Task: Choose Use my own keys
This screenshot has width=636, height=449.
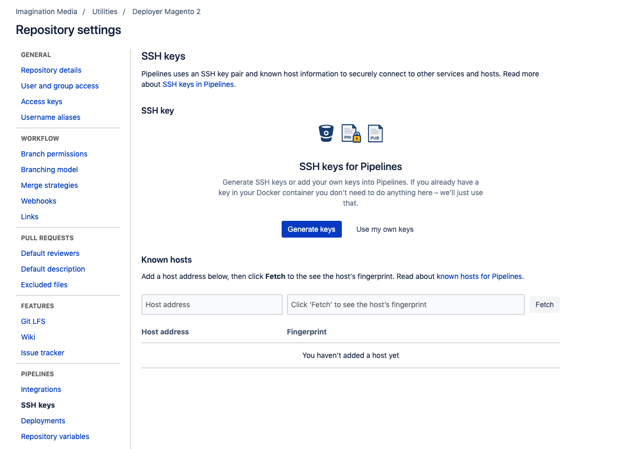Action: point(385,229)
